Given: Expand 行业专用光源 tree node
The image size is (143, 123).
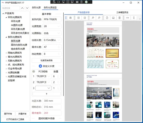Looking at the screenshot, I should click(x=6, y=69).
